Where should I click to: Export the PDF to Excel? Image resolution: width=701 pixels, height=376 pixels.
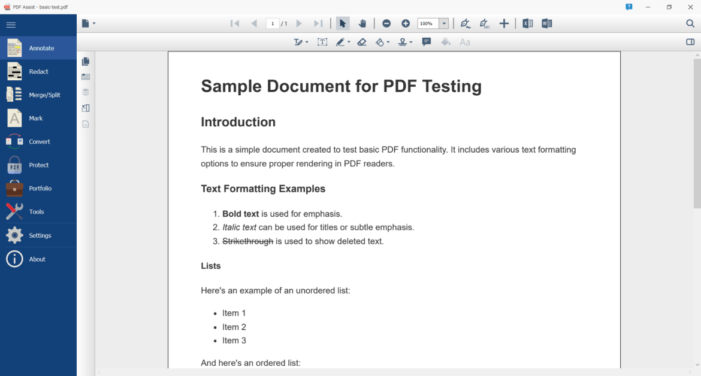pyautogui.click(x=527, y=23)
